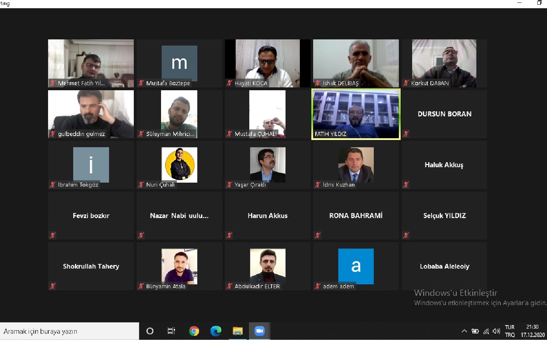Click muted mic icon on Mustafa Boztepe tile
Viewport: 547px width, 352px height.
(x=141, y=83)
